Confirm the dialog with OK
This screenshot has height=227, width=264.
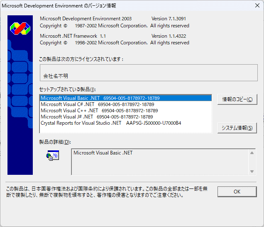tap(237, 192)
